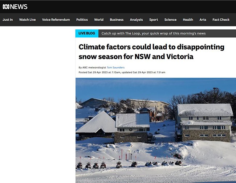Visit the Fact Check section

coord(221,20)
